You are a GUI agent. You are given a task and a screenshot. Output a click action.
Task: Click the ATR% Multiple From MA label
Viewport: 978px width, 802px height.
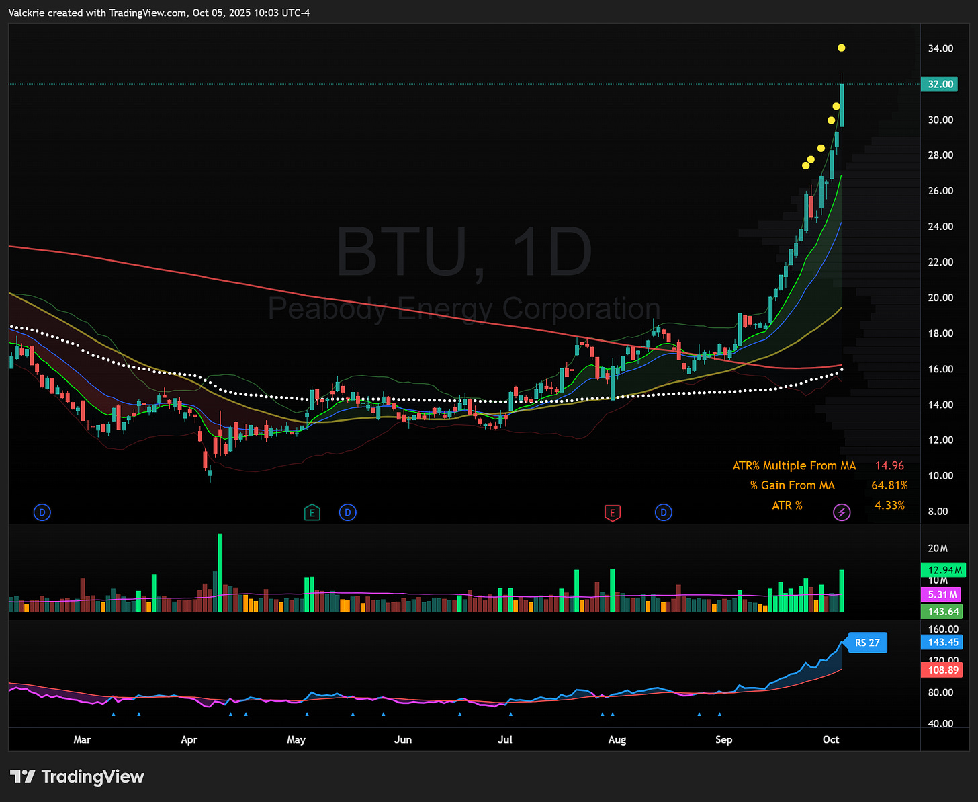pos(794,465)
